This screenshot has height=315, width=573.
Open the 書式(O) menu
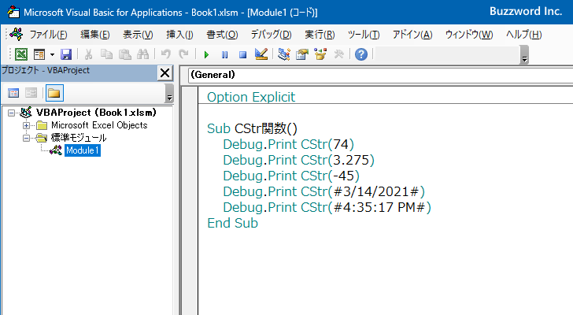[x=222, y=35]
